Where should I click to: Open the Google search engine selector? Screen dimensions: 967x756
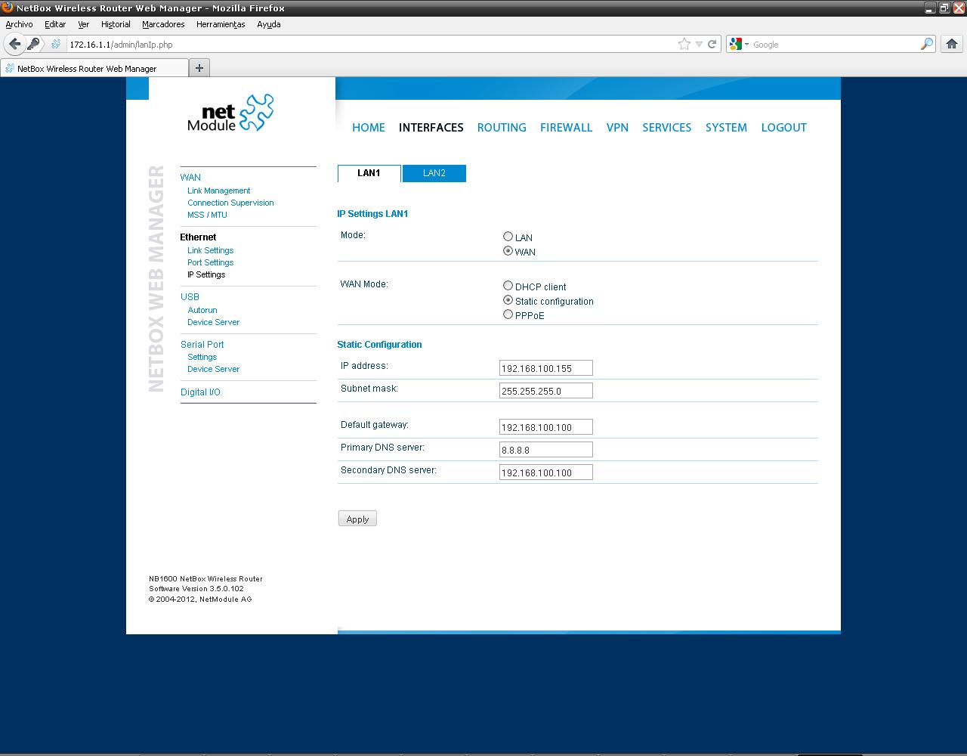click(739, 44)
